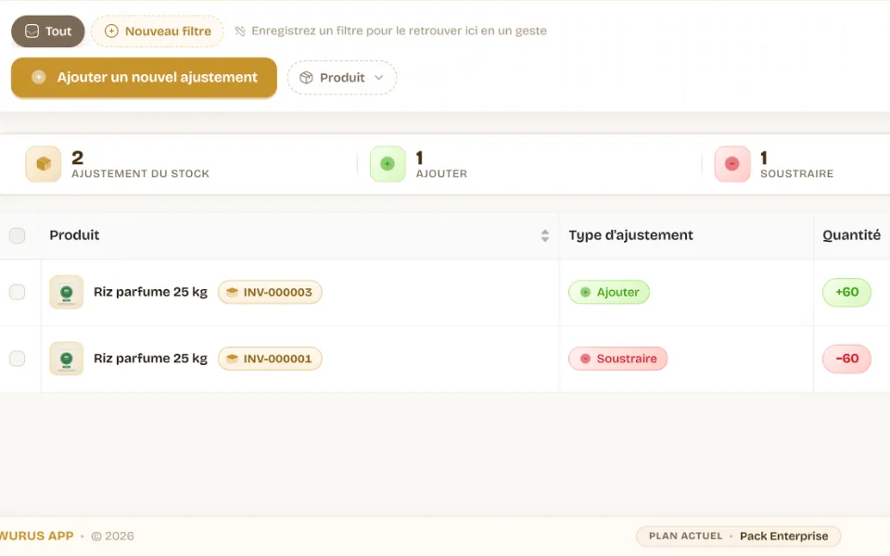Click the green Ajouter summary icon

(x=388, y=164)
